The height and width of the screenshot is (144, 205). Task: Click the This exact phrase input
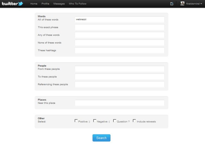pos(119,27)
